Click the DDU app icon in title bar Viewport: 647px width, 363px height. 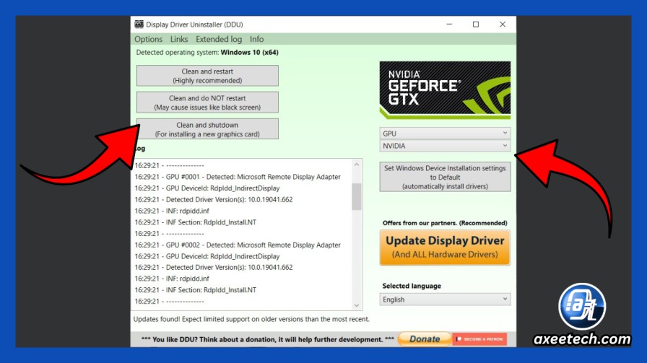(139, 25)
